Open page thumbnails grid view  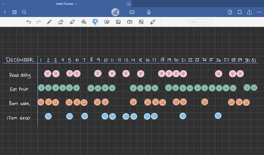click(x=15, y=12)
